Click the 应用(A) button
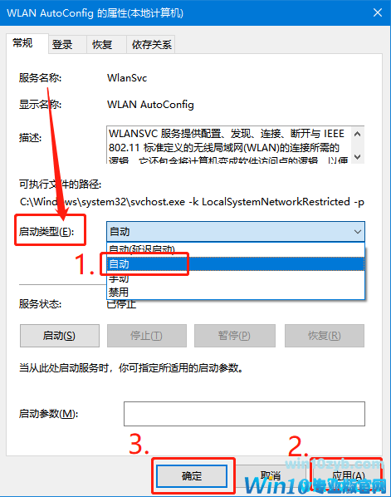The image size is (391, 497). pyautogui.click(x=349, y=475)
